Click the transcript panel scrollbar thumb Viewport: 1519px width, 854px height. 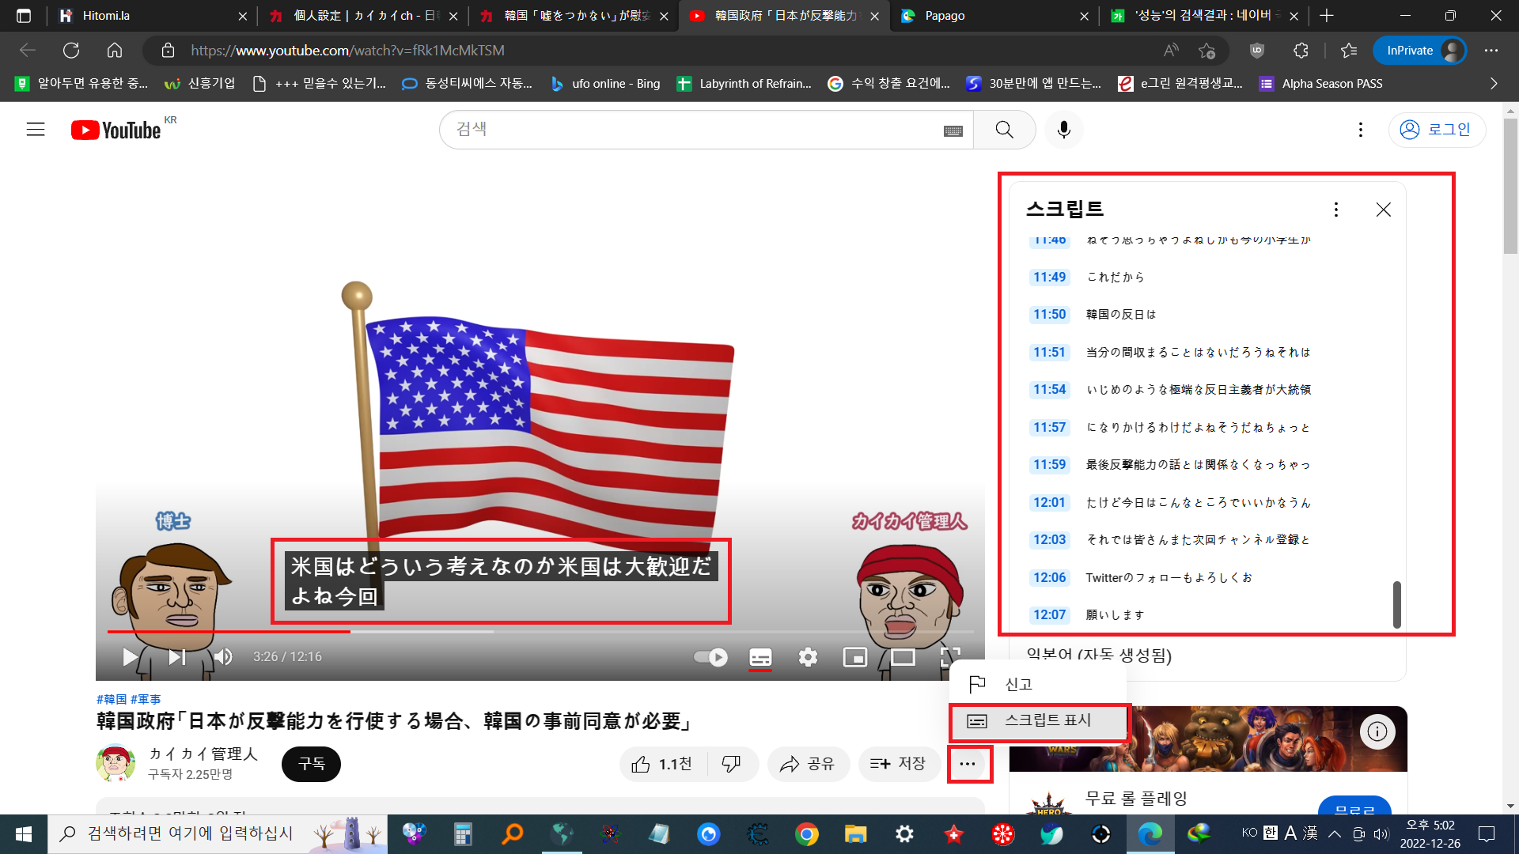coord(1397,605)
